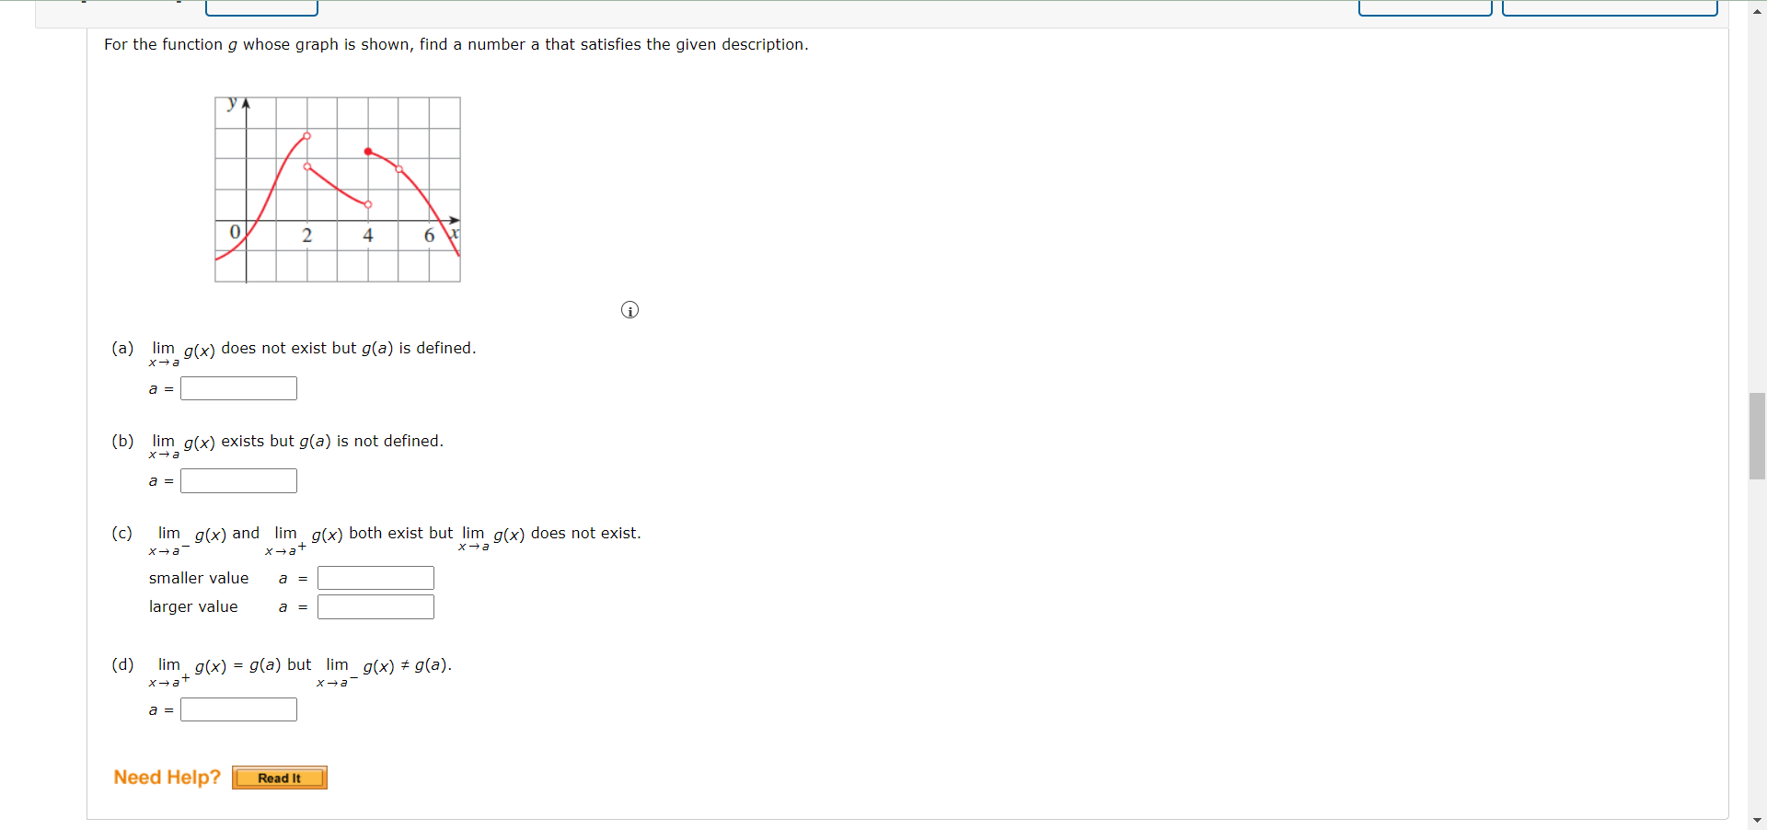Click the Need Help? label
The height and width of the screenshot is (830, 1767).
(167, 778)
